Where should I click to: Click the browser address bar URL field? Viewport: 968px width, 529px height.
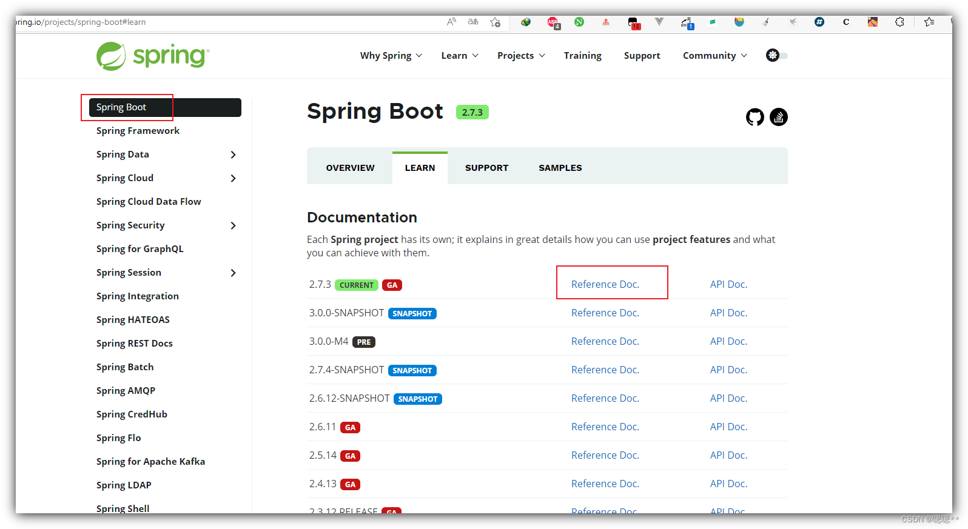pyautogui.click(x=227, y=22)
